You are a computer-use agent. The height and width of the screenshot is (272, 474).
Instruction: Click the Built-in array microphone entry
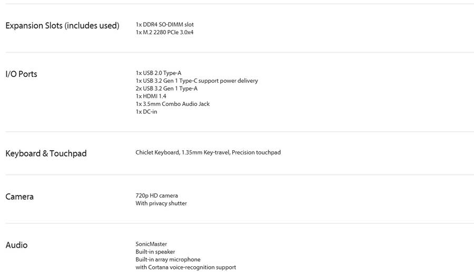[x=168, y=260]
